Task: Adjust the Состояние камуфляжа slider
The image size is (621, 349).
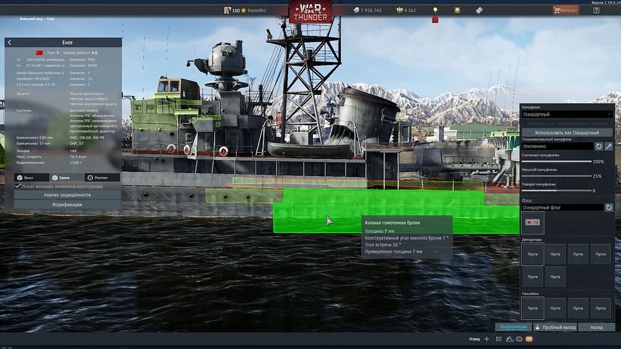Action: click(556, 161)
